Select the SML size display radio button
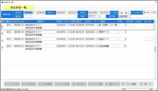158x91 pixels. coord(120,13)
